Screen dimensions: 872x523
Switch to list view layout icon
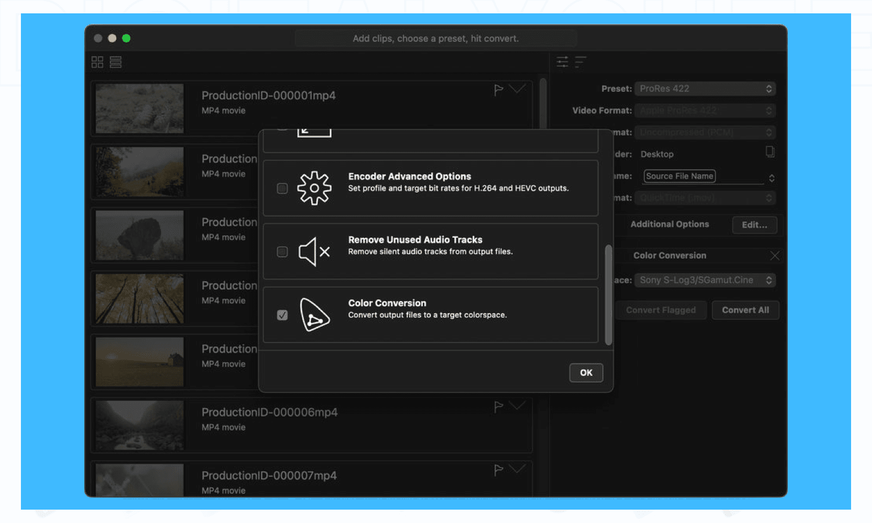(116, 62)
